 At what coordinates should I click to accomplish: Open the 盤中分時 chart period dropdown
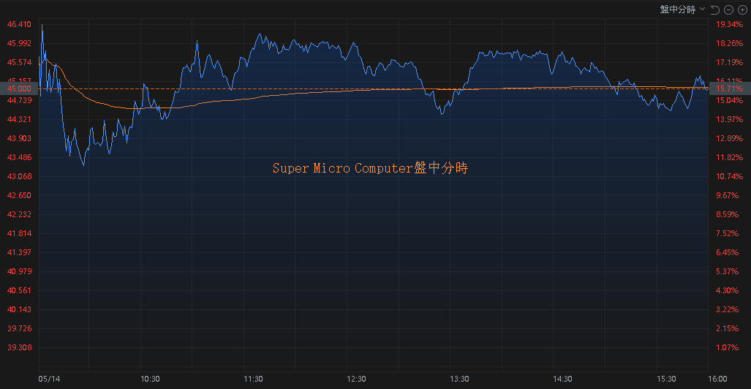click(682, 9)
